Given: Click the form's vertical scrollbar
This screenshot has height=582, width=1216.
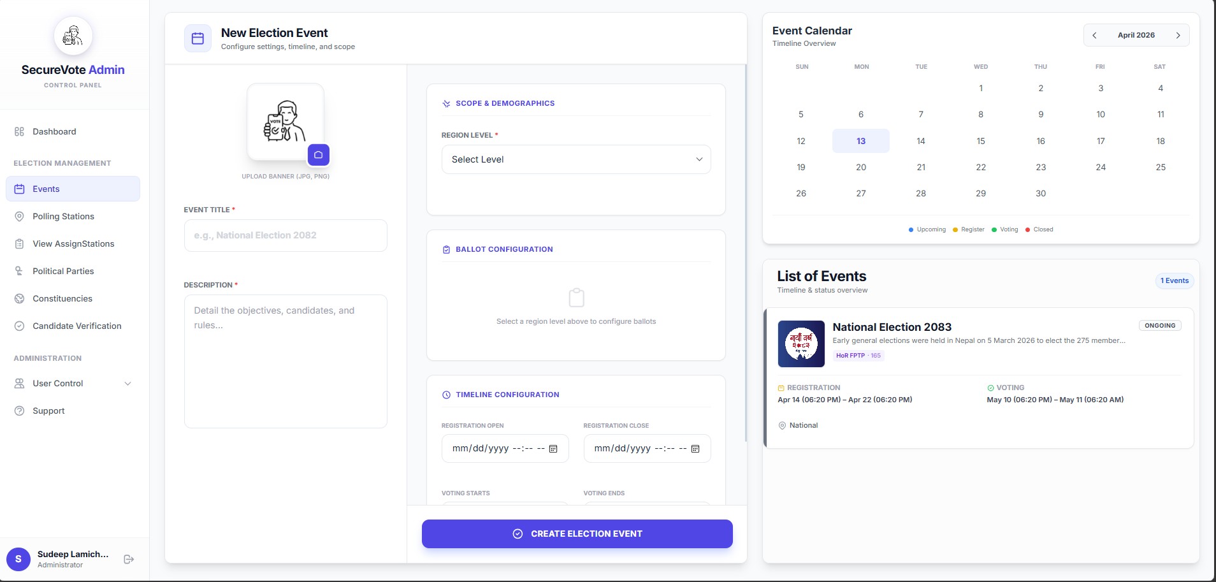Looking at the screenshot, I should [745, 255].
